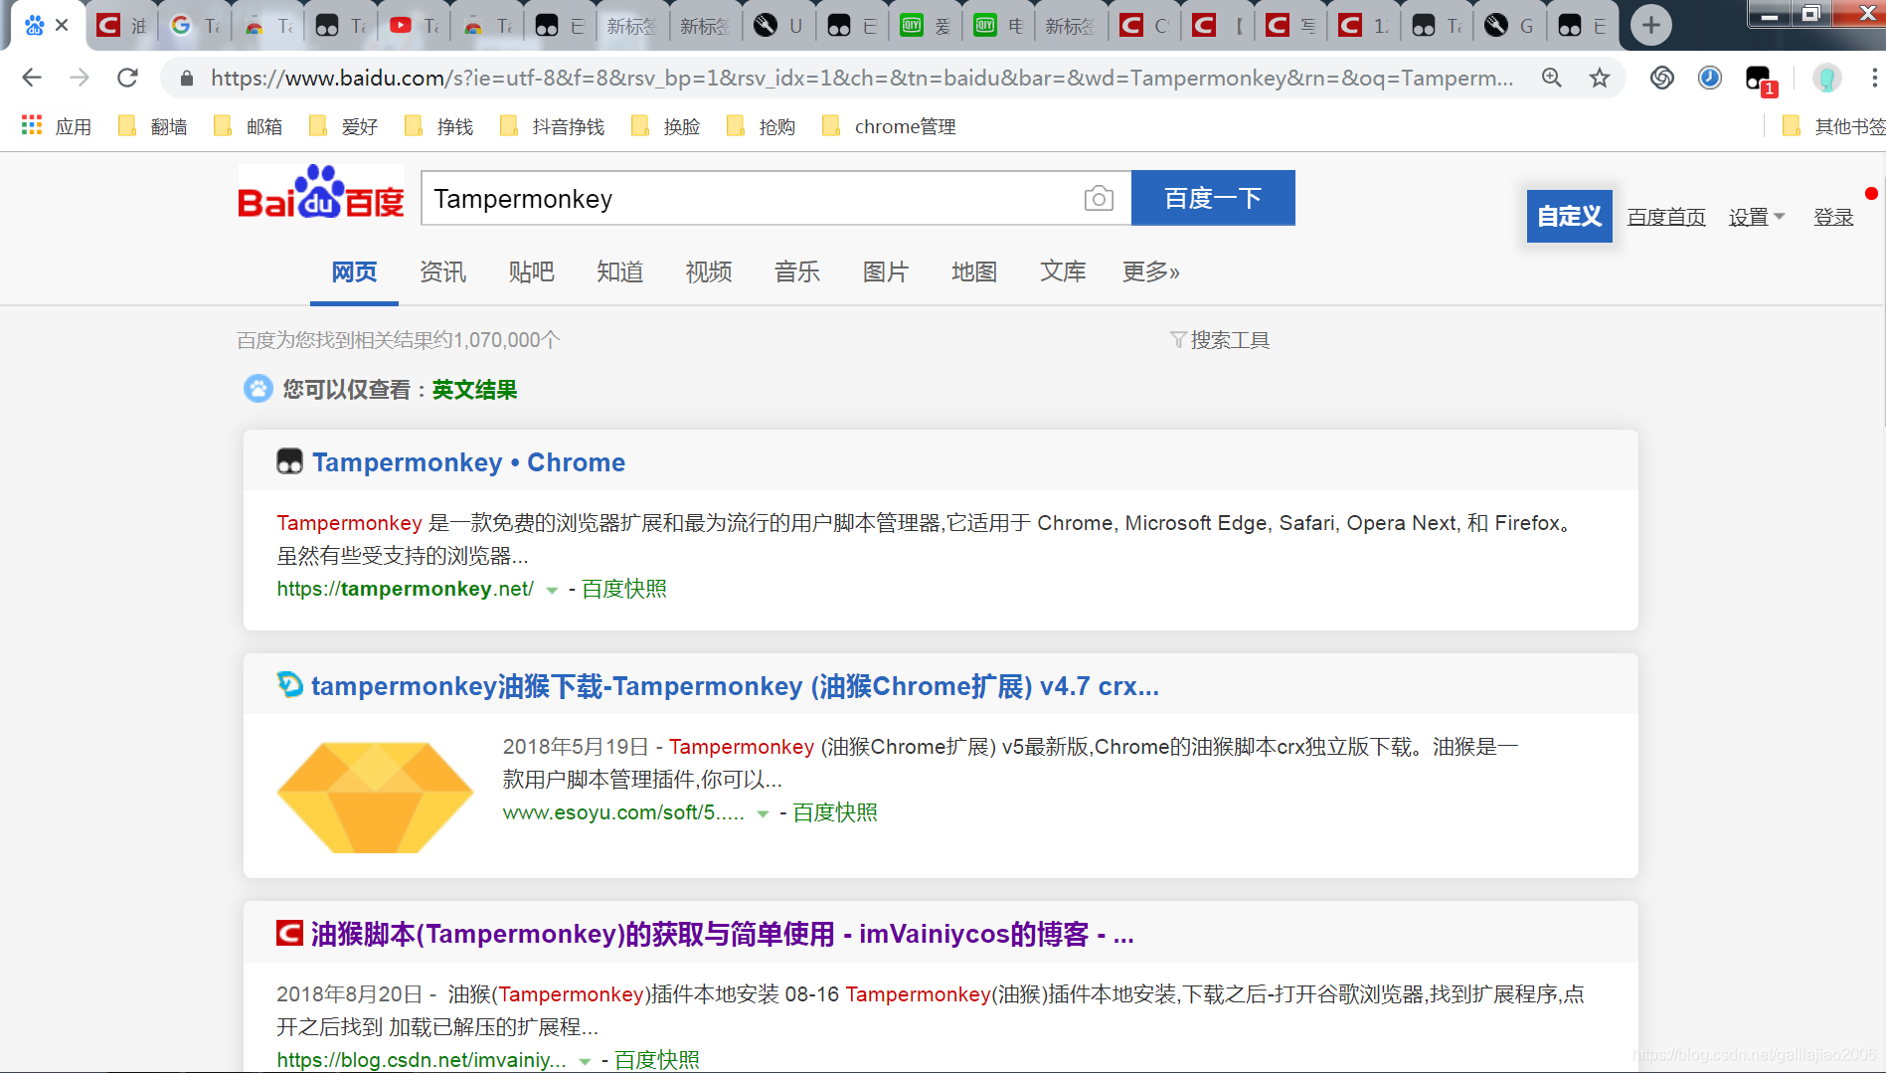
Task: Open the 应用 apps shortcut
Action: [57, 126]
